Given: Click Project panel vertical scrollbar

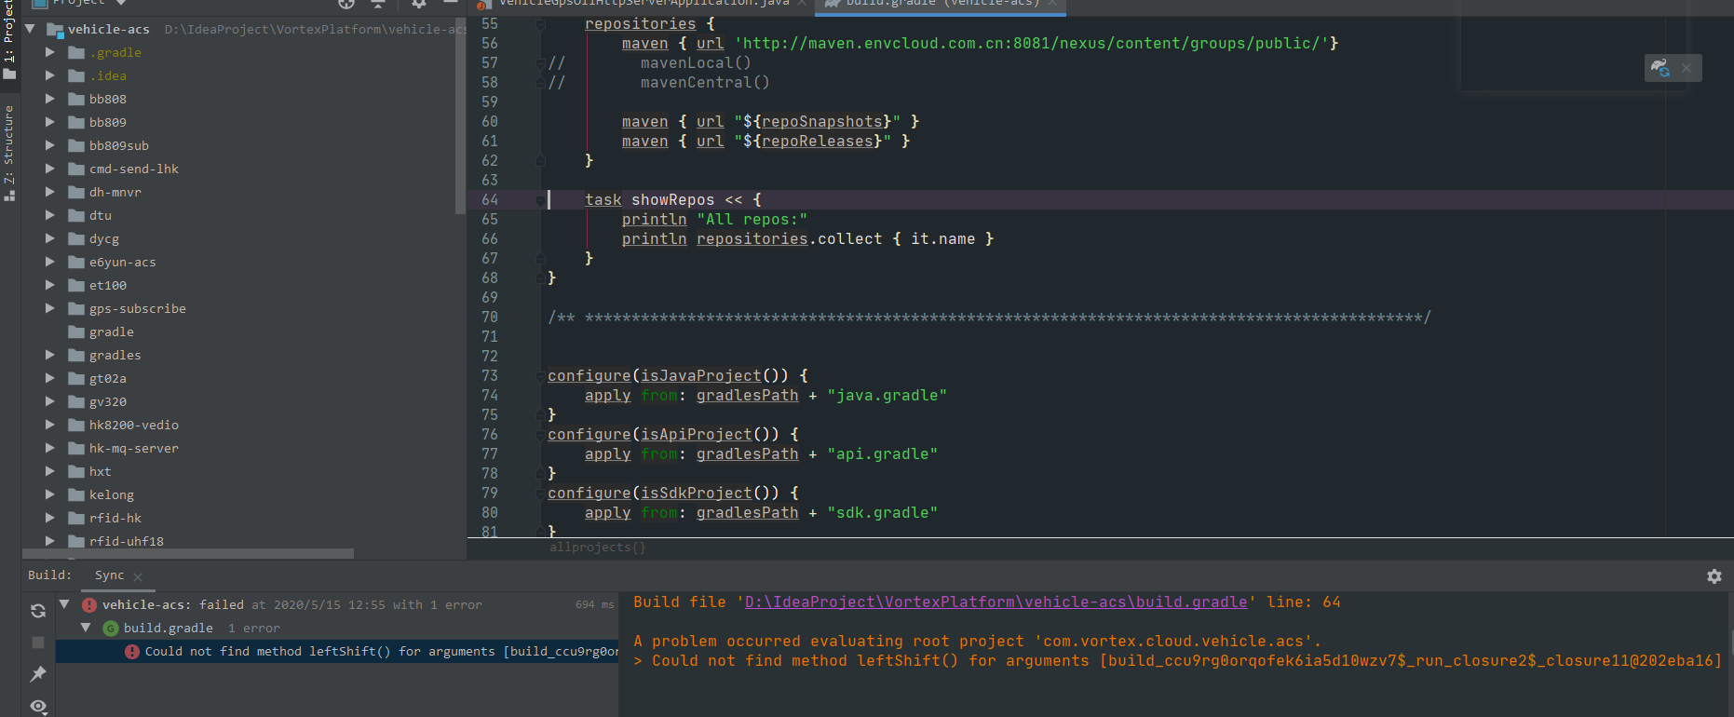Looking at the screenshot, I should [460, 115].
